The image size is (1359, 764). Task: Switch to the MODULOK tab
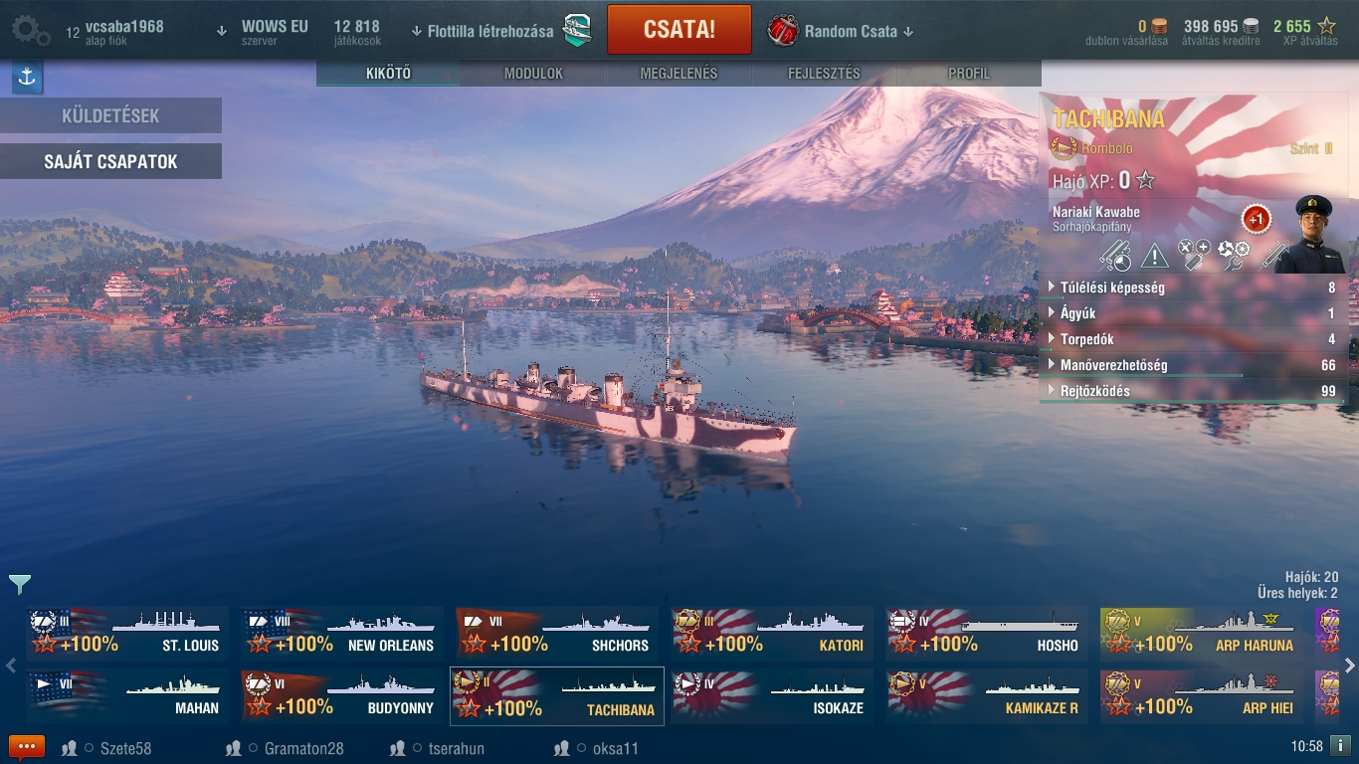click(x=533, y=74)
